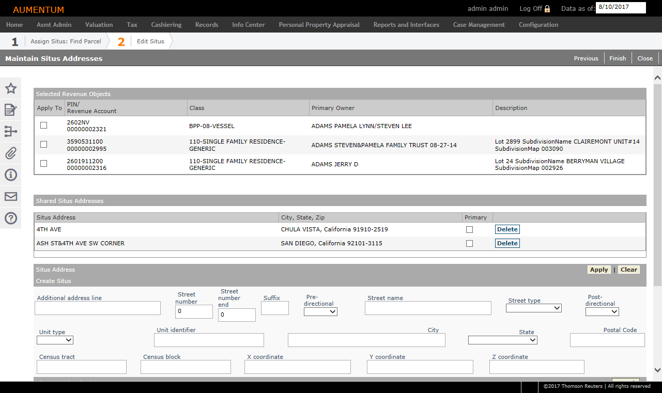Viewport: 662px width, 393px height.
Task: Click the hierarchy tree icon in sidebar
Action: [11, 132]
